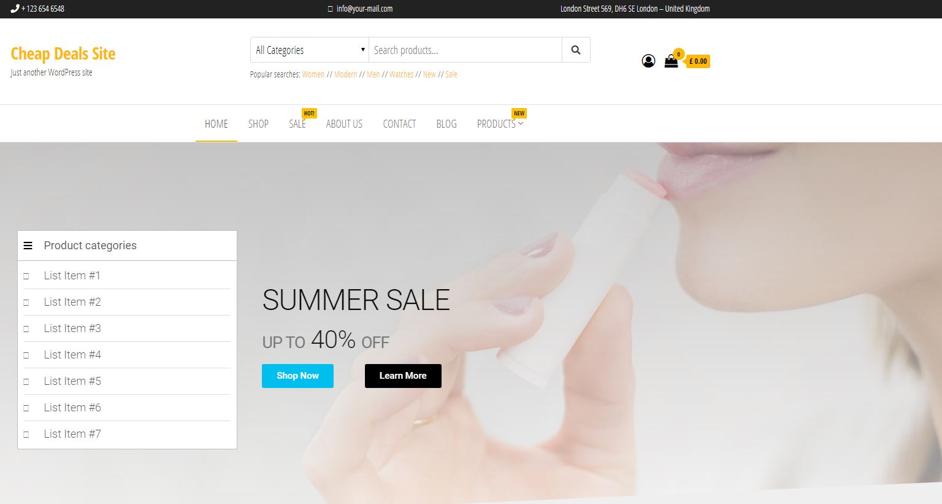
Task: Open the user account icon
Action: click(648, 61)
